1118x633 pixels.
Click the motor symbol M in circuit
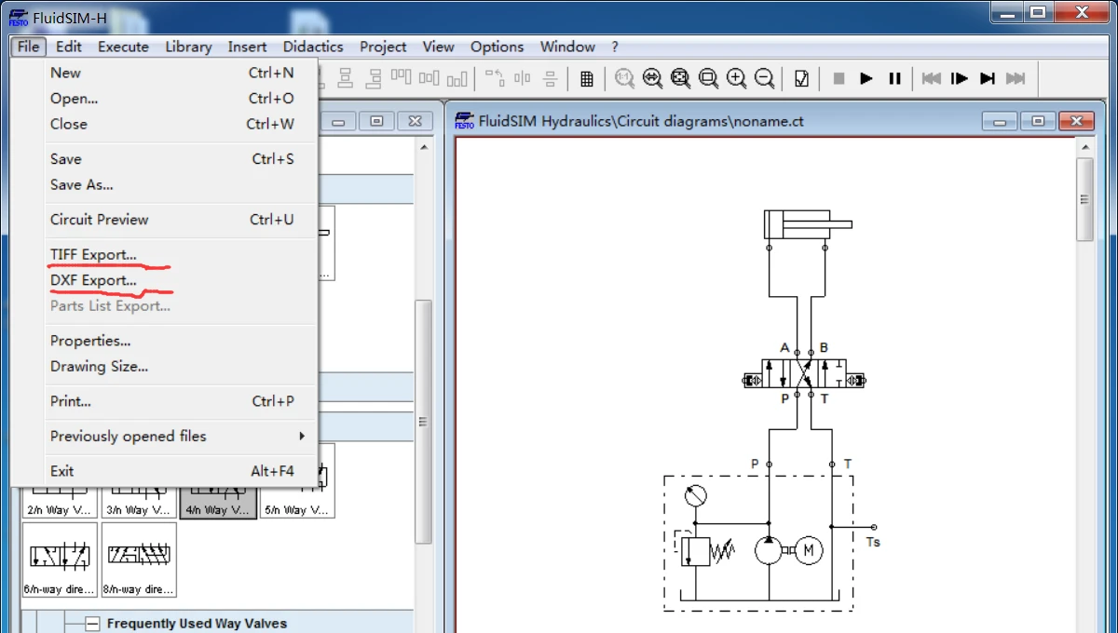tap(808, 551)
